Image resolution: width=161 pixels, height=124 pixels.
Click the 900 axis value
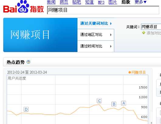coord(144,107)
